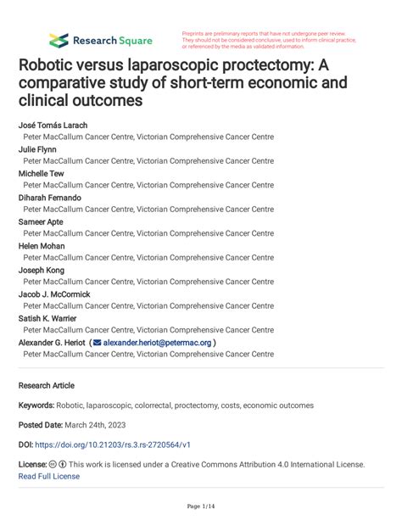402x520 pixels.
Task: Click author name Alexander G. Heriot
Action: click(52, 343)
